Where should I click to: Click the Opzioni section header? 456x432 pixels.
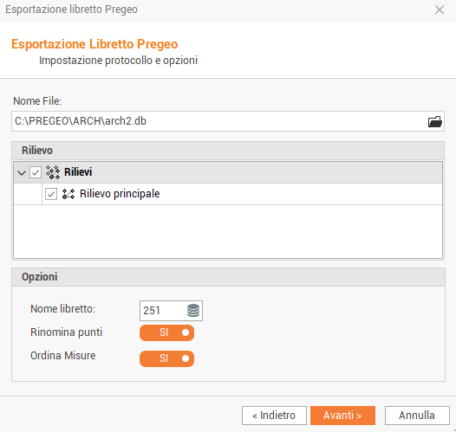click(228, 277)
